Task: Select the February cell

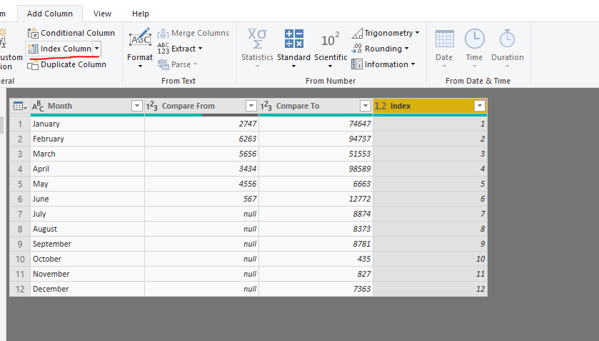Action: click(87, 139)
